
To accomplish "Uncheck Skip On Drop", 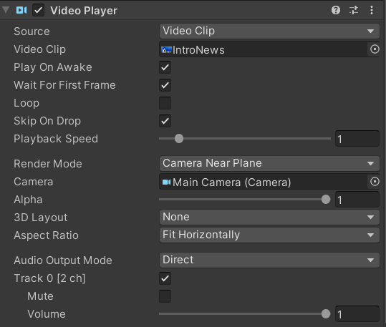I will (165, 121).
